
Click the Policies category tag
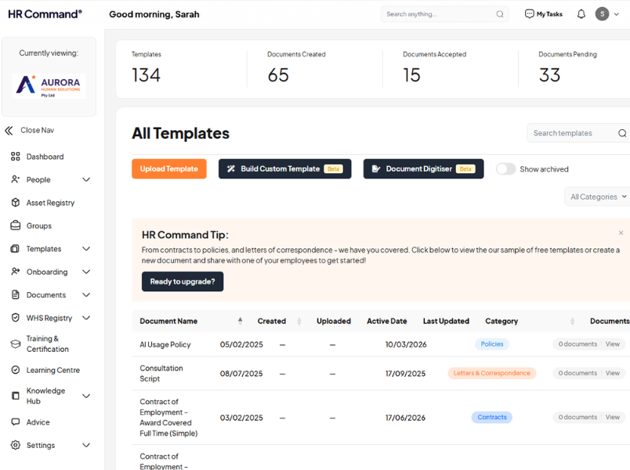coord(492,344)
